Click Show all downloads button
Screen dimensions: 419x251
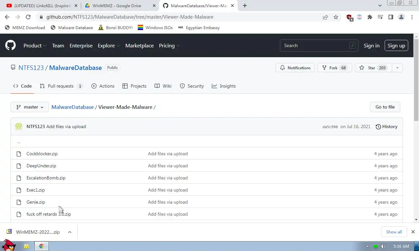pos(394,232)
